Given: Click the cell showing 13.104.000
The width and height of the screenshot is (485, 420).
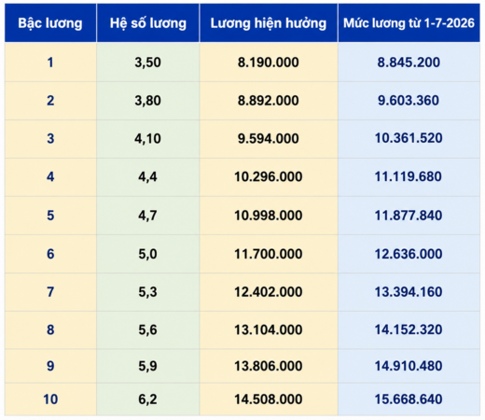Looking at the screenshot, I should pyautogui.click(x=269, y=329).
